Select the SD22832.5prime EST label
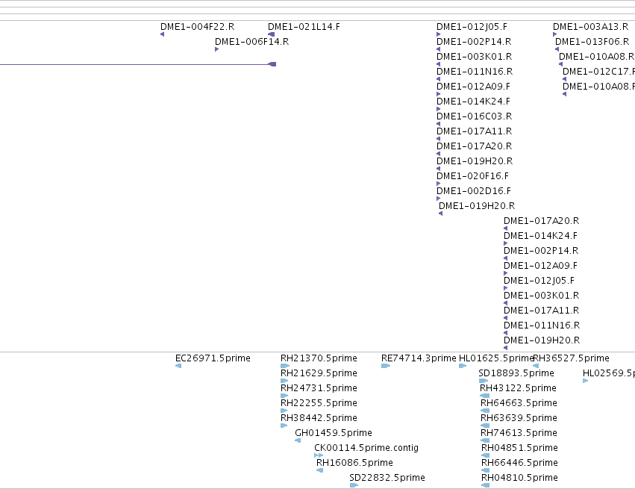This screenshot has width=635, height=489. pos(387,478)
